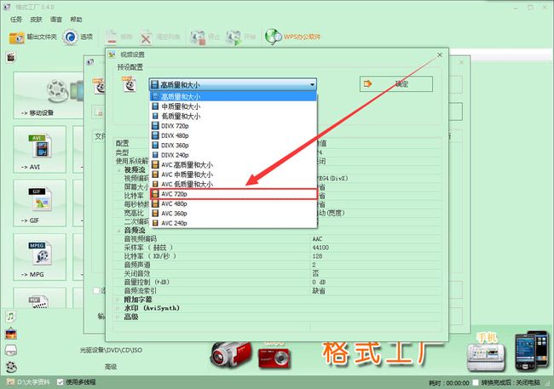554x389 pixels.
Task: Expand the 高级 section in property grid
Action: pyautogui.click(x=119, y=317)
